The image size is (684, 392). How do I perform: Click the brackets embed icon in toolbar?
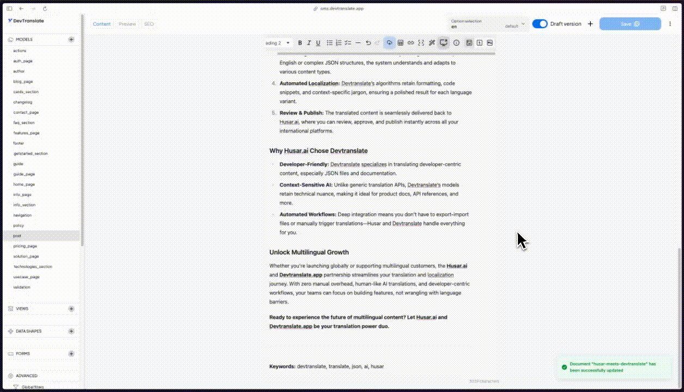pyautogui.click(x=421, y=43)
